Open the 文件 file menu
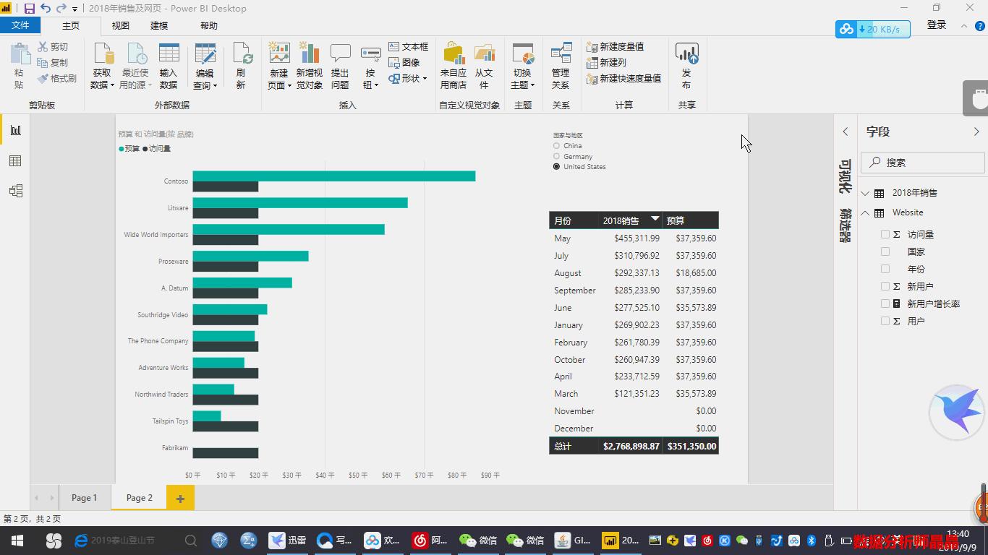 (x=21, y=25)
